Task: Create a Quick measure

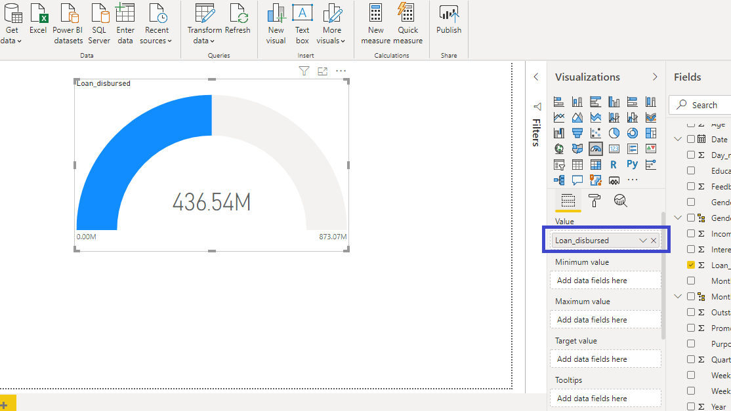Action: coord(407,24)
